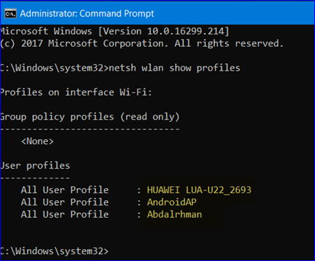Click "All User Profile" label on HUAWEI row
The width and height of the screenshot is (315, 261).
pos(65,190)
